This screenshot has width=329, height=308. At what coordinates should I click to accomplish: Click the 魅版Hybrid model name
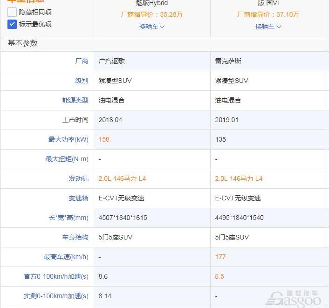[152, 3]
